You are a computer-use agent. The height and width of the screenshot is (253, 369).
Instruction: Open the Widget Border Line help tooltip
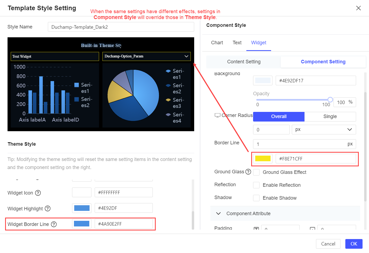click(54, 224)
